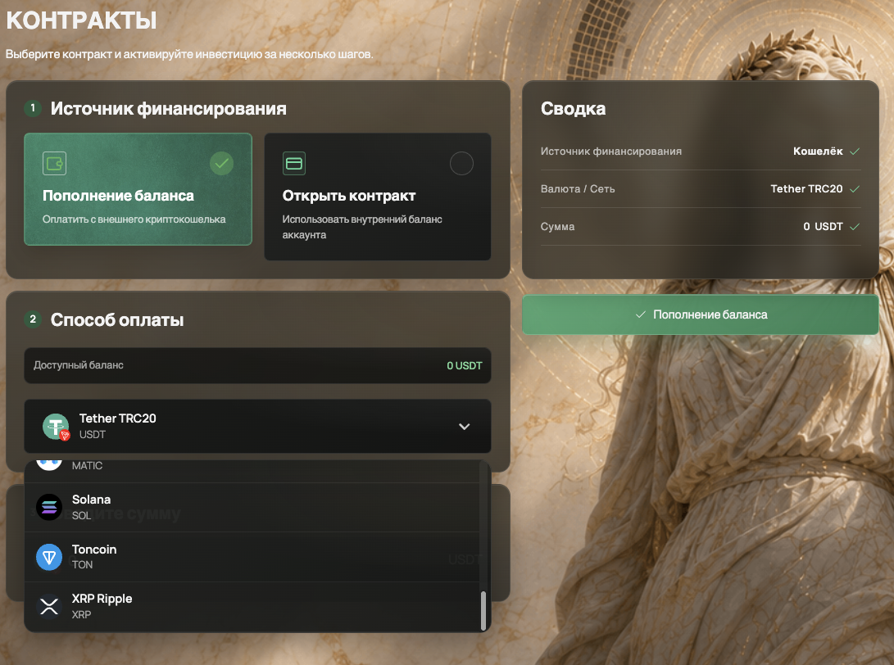Click the Способ оплаты section heading
This screenshot has width=894, height=665.
tap(117, 319)
